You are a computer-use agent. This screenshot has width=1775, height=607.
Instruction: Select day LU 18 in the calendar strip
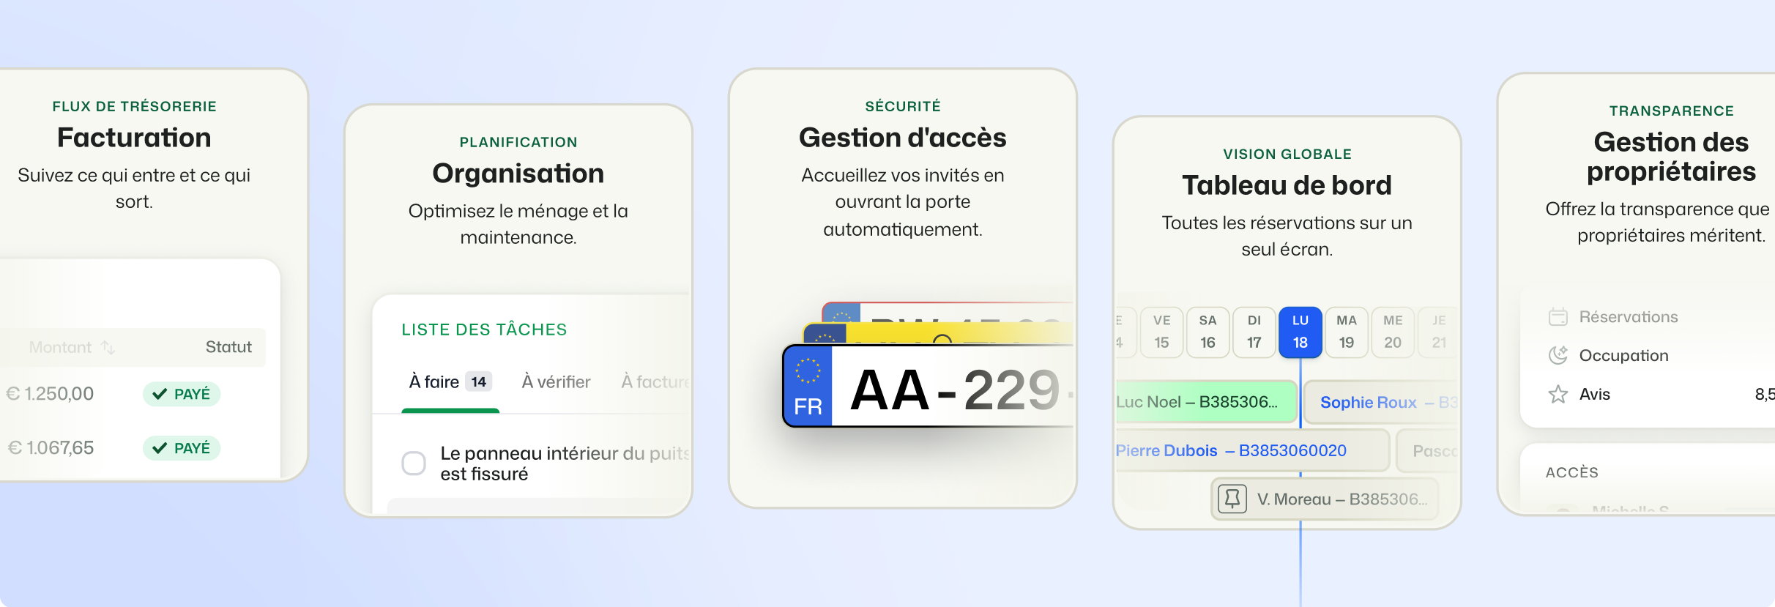(x=1300, y=332)
